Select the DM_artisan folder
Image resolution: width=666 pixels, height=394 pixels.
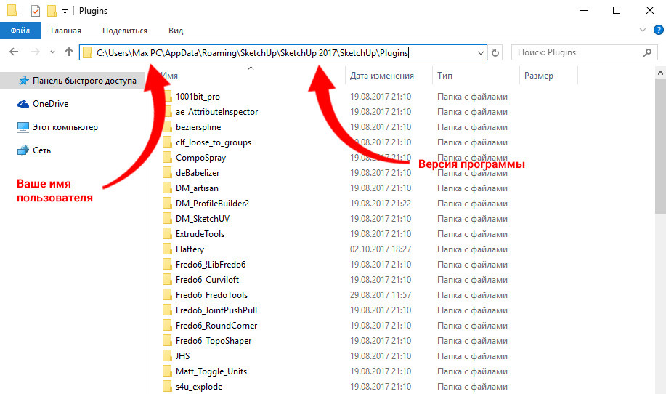197,188
